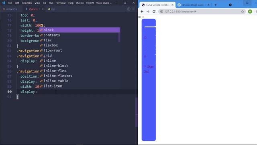Click line number 90 in the gutter
Image resolution: width=257 pixels, height=145 pixels.
pos(9,92)
